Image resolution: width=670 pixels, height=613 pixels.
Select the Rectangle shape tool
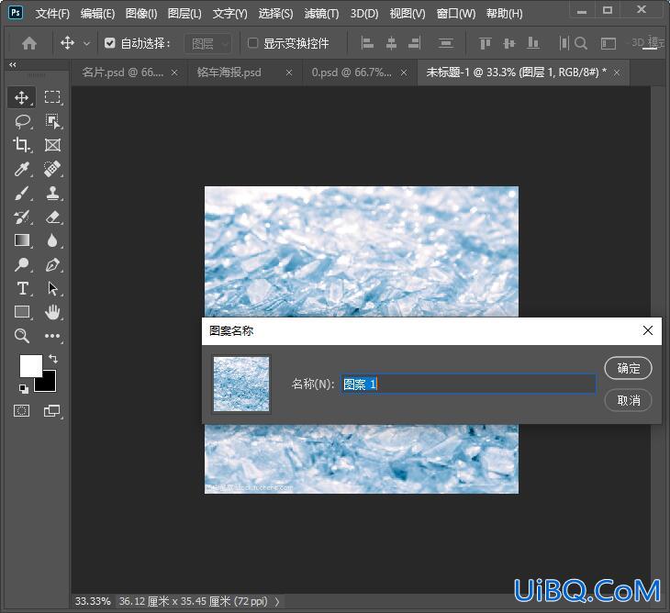tap(21, 312)
